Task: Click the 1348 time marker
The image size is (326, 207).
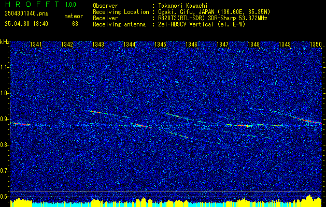Action: tap(253, 44)
